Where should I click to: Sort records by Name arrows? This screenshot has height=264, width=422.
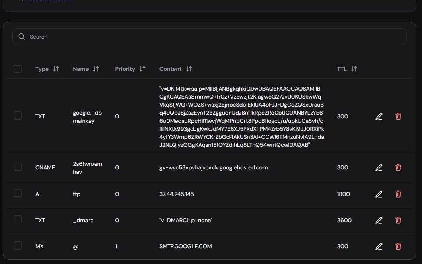[96, 69]
